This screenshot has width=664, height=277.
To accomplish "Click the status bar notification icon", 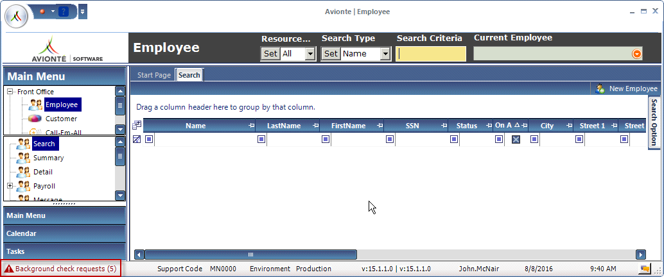I will pyautogui.click(x=646, y=269).
